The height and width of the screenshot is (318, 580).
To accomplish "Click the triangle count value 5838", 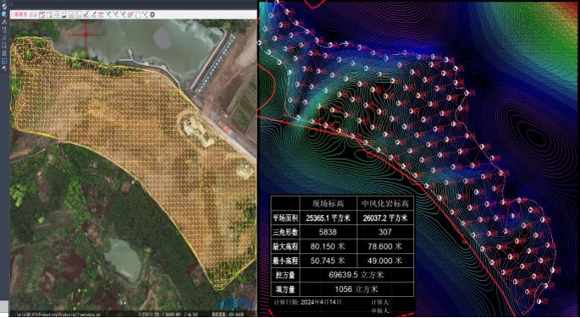I will point(328,232).
